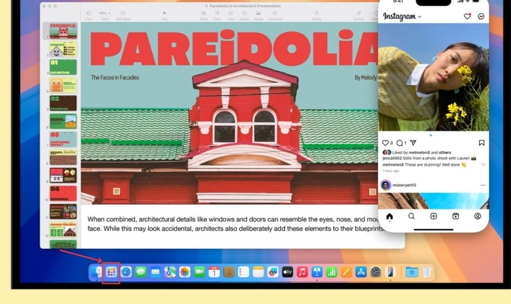Open Mail app in Dock
511x304 pixels.
[156, 272]
